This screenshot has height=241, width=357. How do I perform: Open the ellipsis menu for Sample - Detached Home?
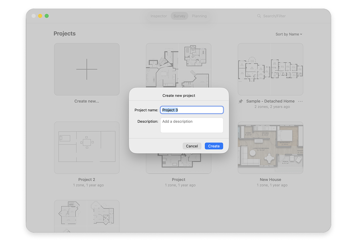[300, 101]
